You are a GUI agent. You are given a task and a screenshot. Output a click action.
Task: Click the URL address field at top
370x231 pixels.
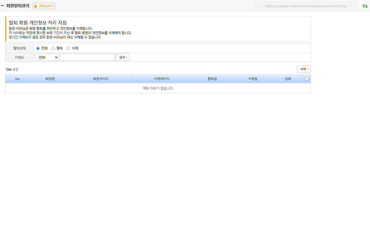[x=306, y=6]
